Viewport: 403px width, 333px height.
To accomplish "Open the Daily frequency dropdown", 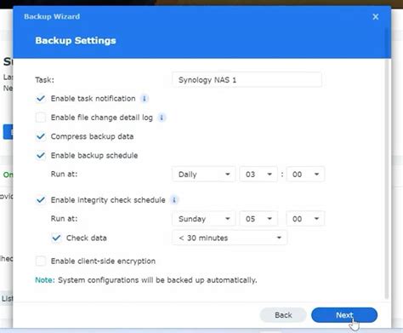I will (x=203, y=174).
